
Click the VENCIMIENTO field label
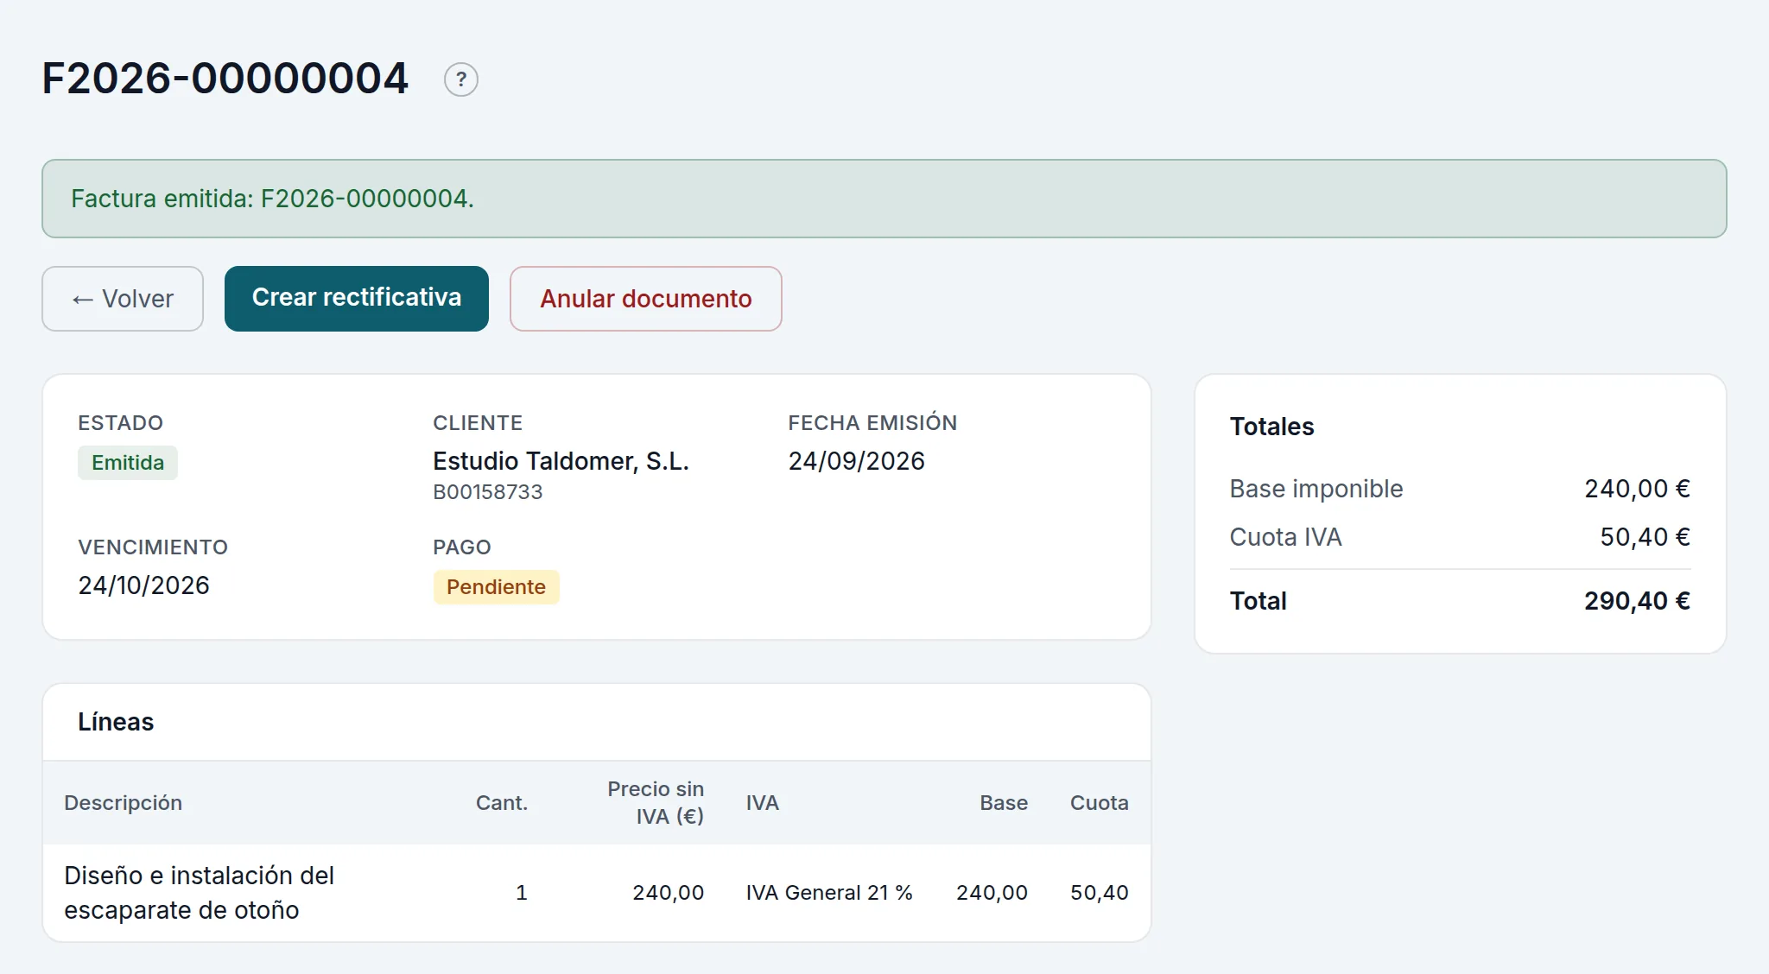click(153, 547)
